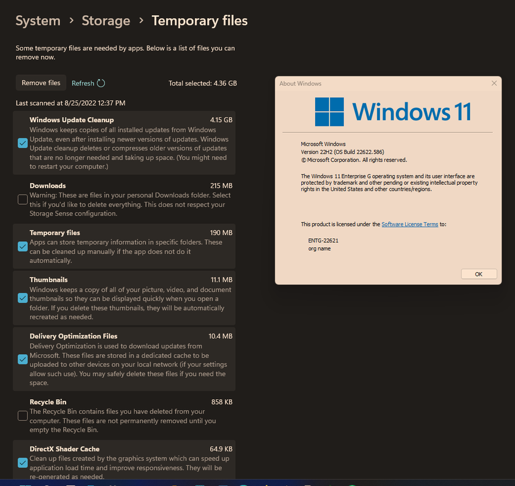Click the Delivery Optimization Files title
The image size is (515, 486).
73,336
